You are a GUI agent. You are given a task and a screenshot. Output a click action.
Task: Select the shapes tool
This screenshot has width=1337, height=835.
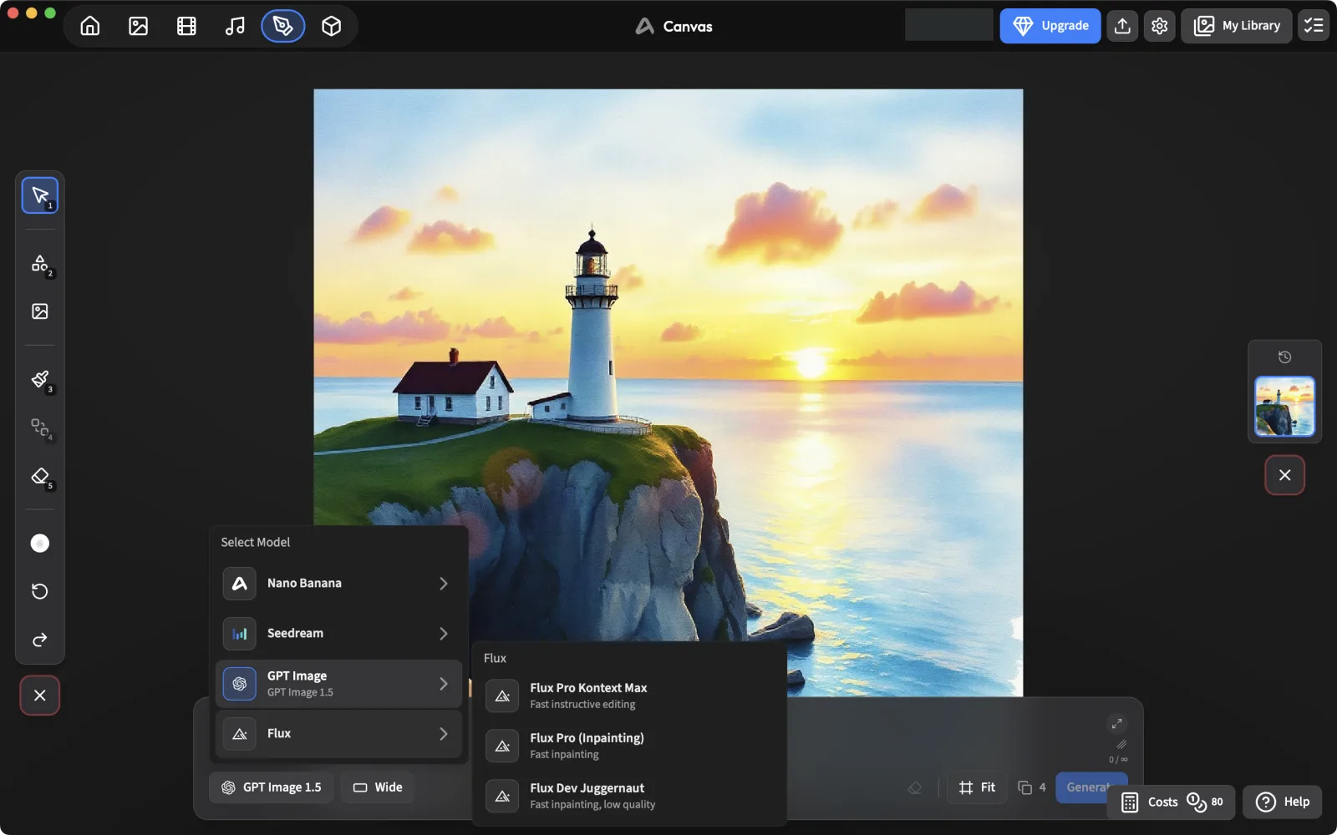point(40,264)
